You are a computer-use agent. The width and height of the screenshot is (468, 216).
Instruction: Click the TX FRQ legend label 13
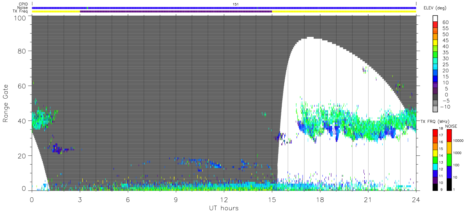441,162
